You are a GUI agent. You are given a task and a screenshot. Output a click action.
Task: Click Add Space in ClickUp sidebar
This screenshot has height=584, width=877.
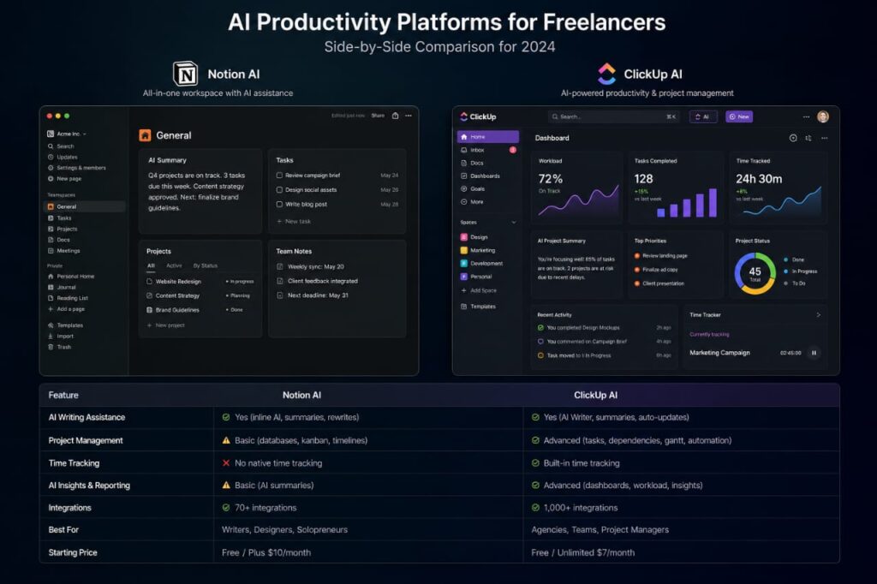pyautogui.click(x=478, y=291)
